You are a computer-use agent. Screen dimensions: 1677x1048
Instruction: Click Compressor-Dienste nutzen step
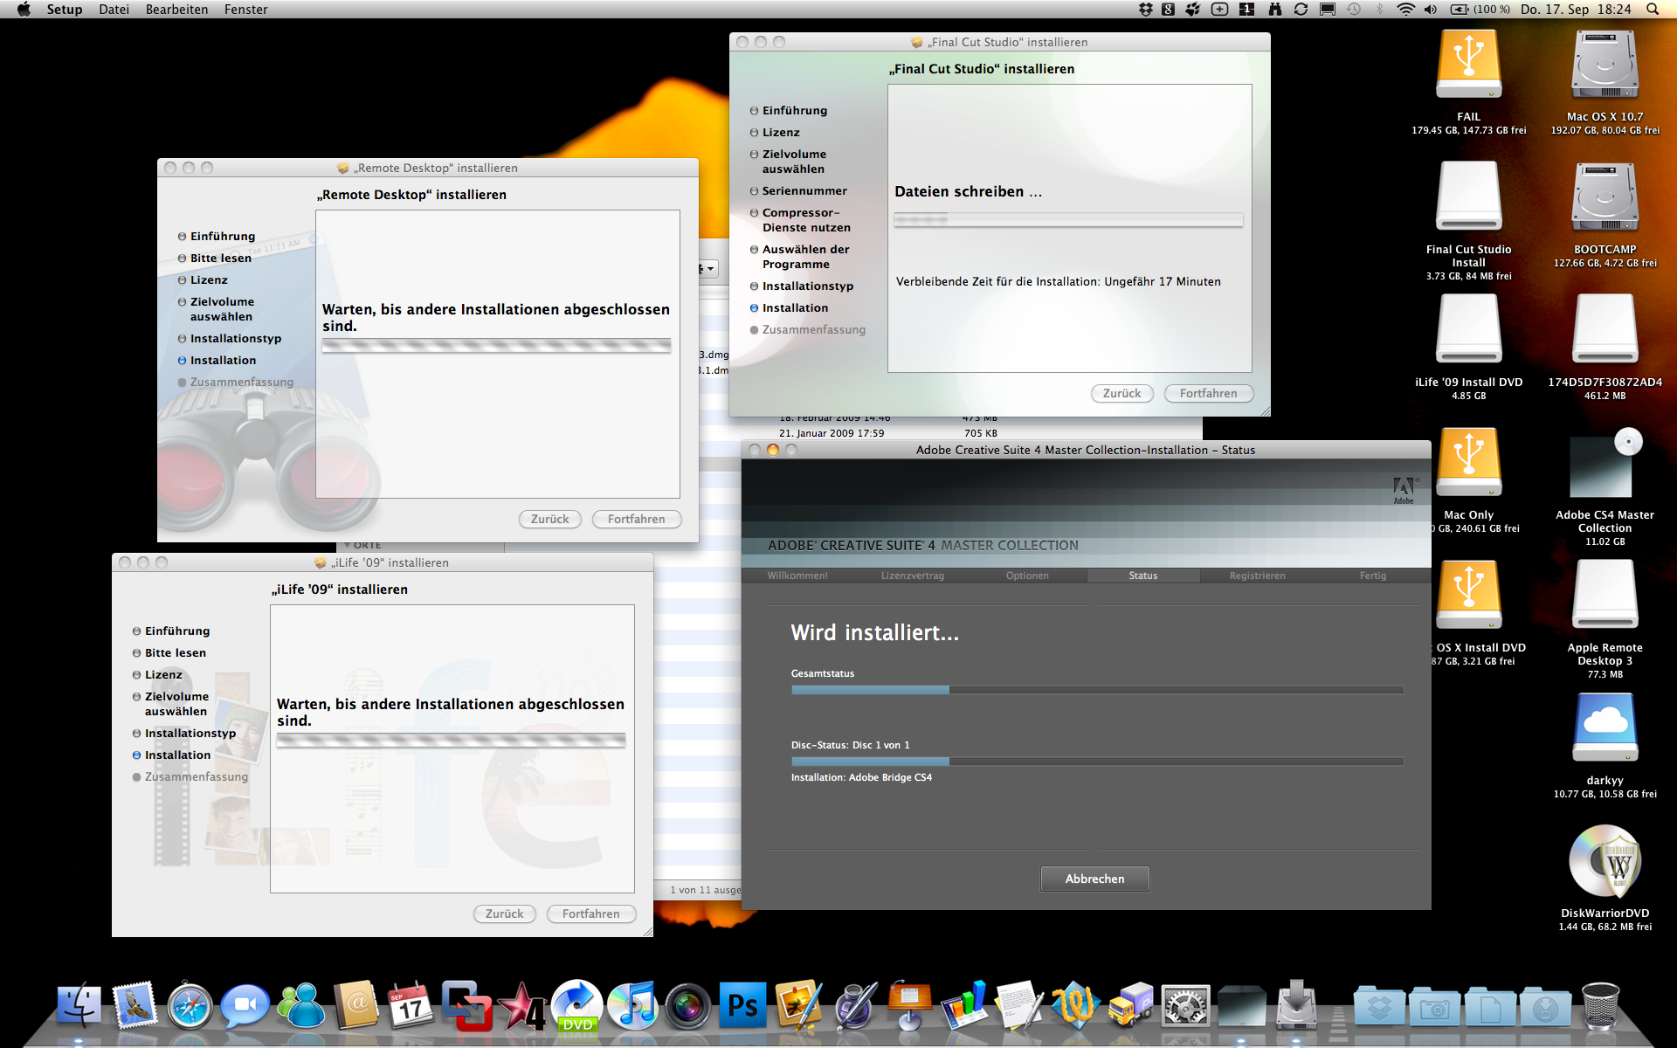coord(805,220)
